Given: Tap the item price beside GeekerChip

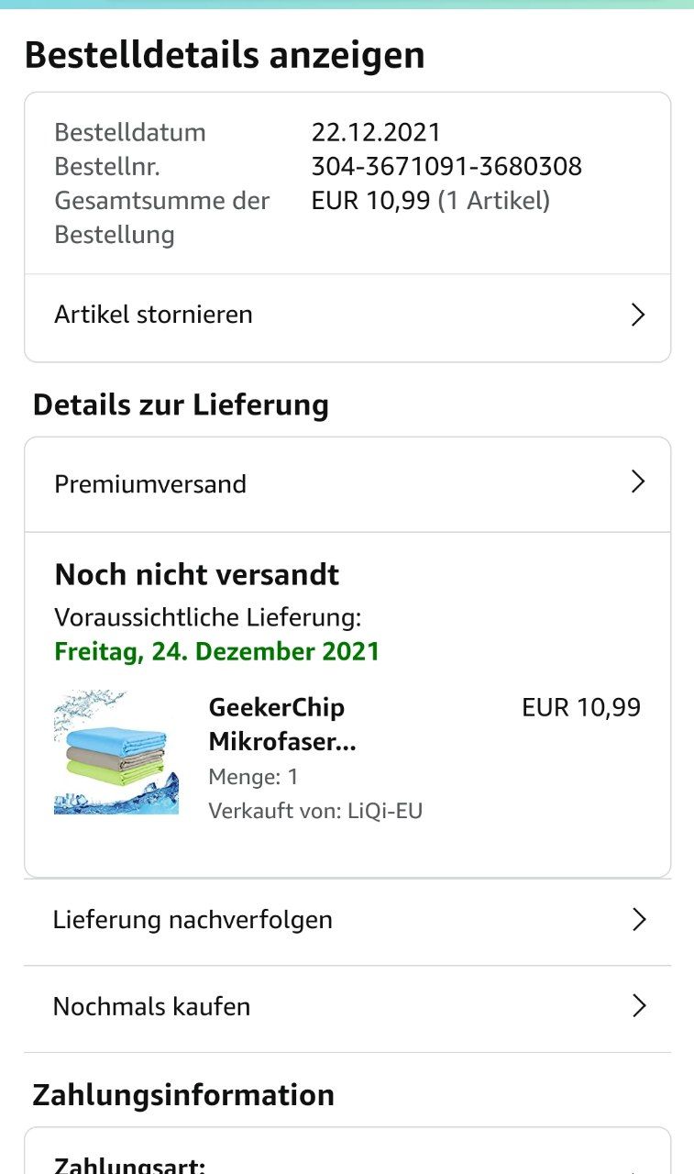Looking at the screenshot, I should point(580,707).
